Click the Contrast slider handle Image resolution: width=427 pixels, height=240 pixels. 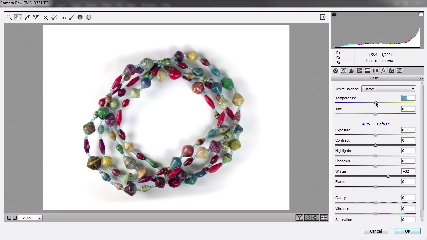[375, 145]
